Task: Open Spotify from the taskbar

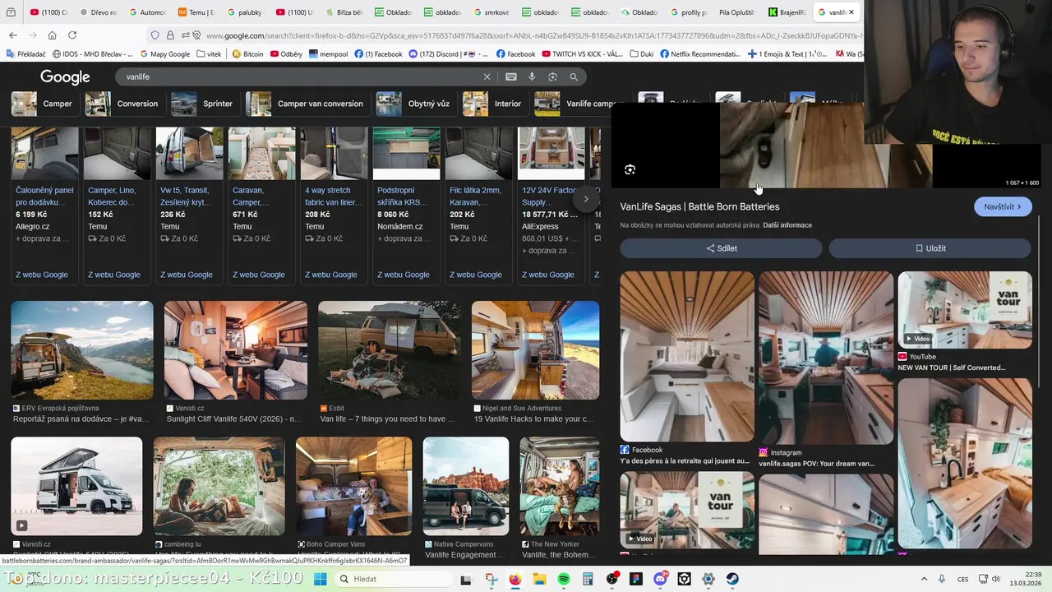Action: point(564,579)
